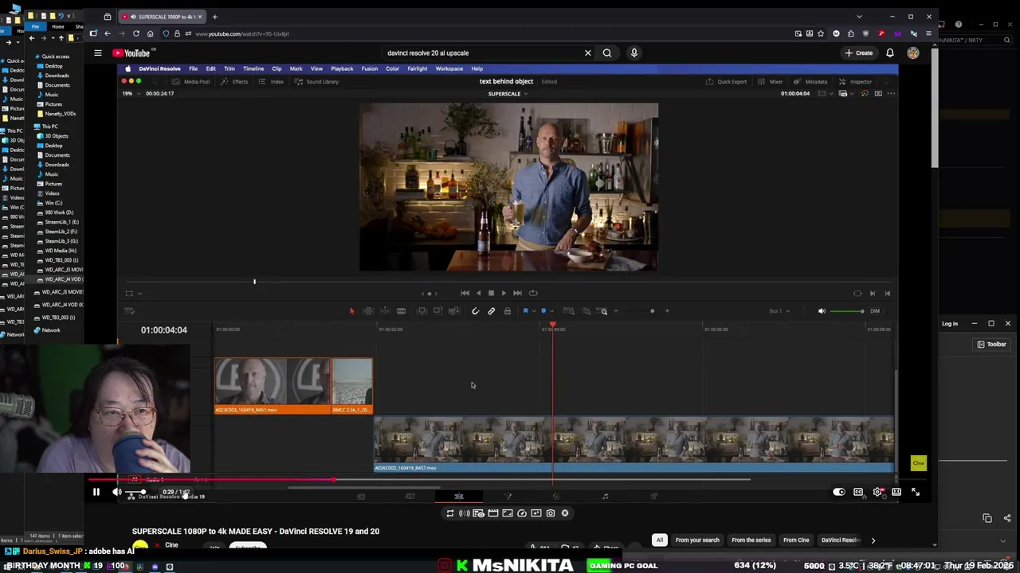The height and width of the screenshot is (573, 1020).
Task: Go to the YouTube home logo
Action: [x=131, y=53]
